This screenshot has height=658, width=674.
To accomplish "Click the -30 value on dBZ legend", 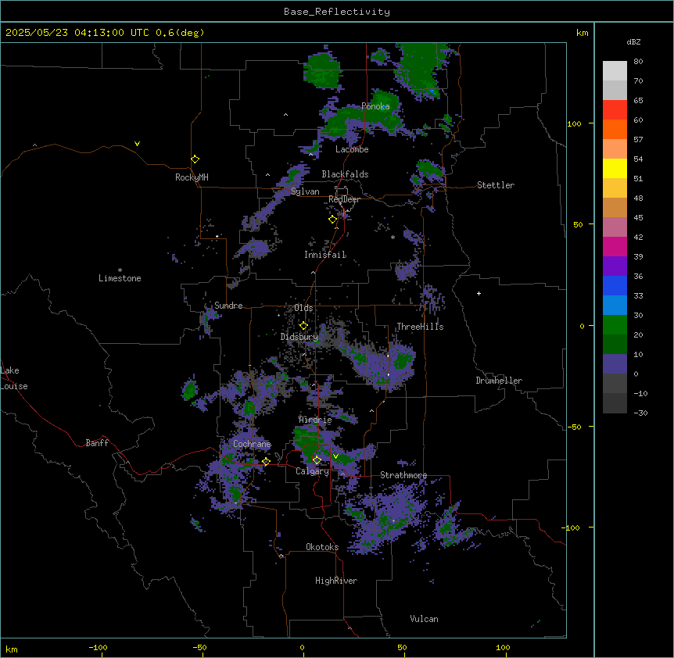I will (x=641, y=413).
